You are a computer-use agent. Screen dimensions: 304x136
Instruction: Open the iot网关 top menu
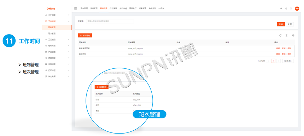161,8
